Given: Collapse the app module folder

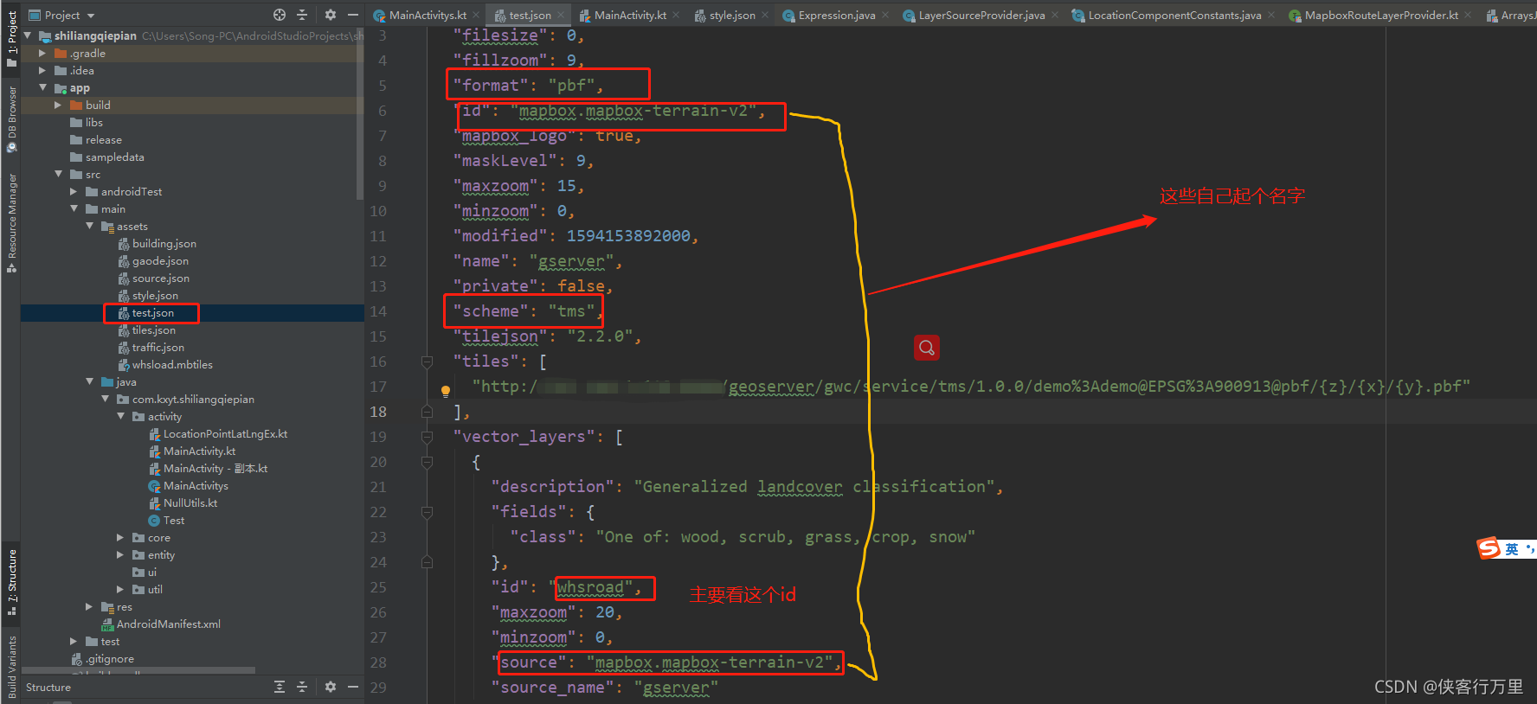Looking at the screenshot, I should point(42,87).
